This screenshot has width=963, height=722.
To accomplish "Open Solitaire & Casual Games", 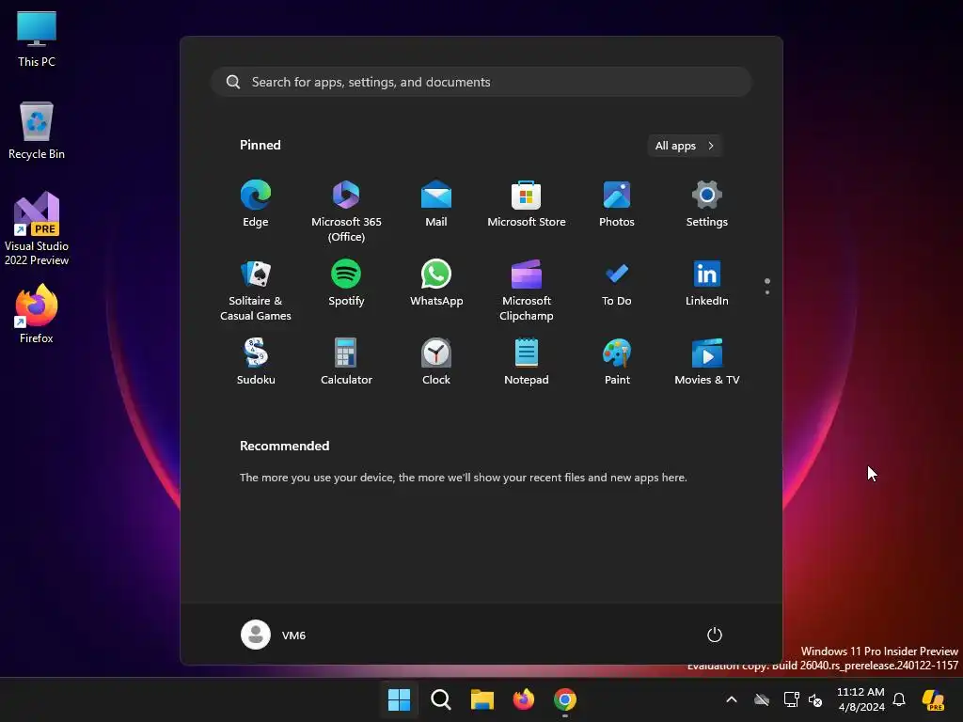I will click(256, 290).
